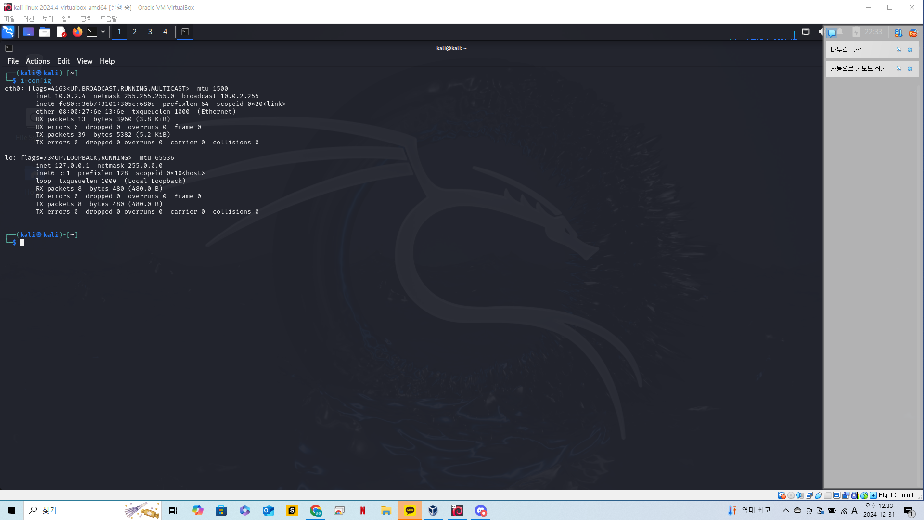Open the file manager folder icon
The height and width of the screenshot is (520, 924).
coord(45,32)
